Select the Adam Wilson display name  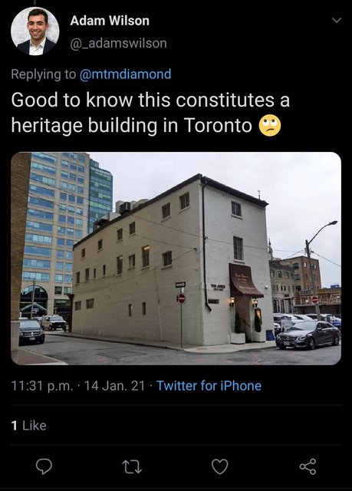tap(110, 21)
